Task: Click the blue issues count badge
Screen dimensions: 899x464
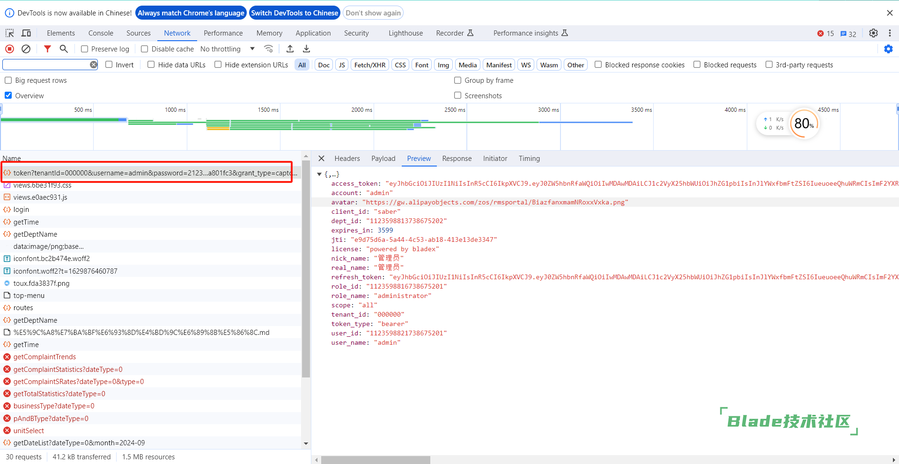Action: [848, 34]
